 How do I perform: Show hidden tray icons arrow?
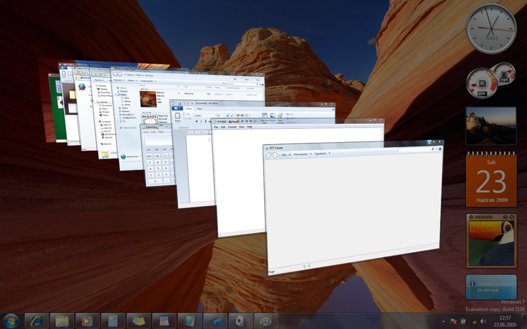point(443,322)
